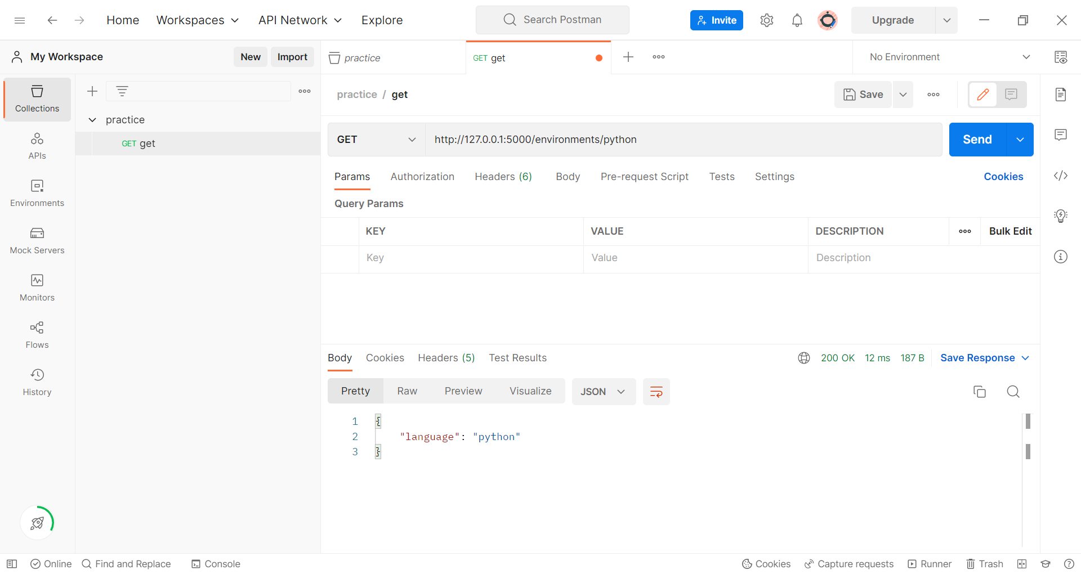Open the notifications bell

click(x=797, y=20)
